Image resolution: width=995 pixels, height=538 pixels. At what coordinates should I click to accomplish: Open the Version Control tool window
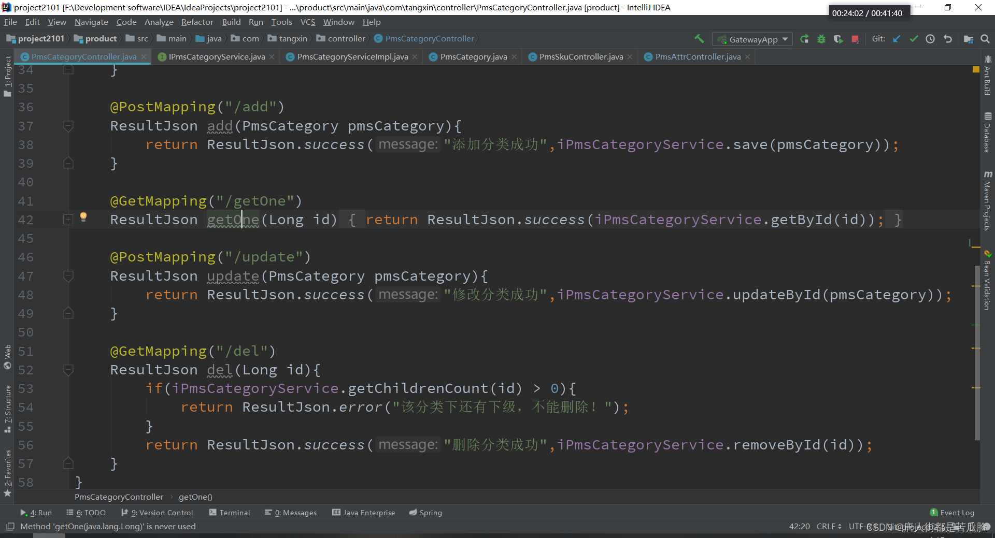click(x=157, y=513)
